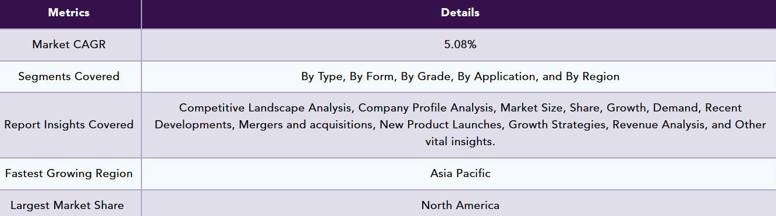Select the Fastest Growing Region label
776x216 pixels.
(x=69, y=174)
